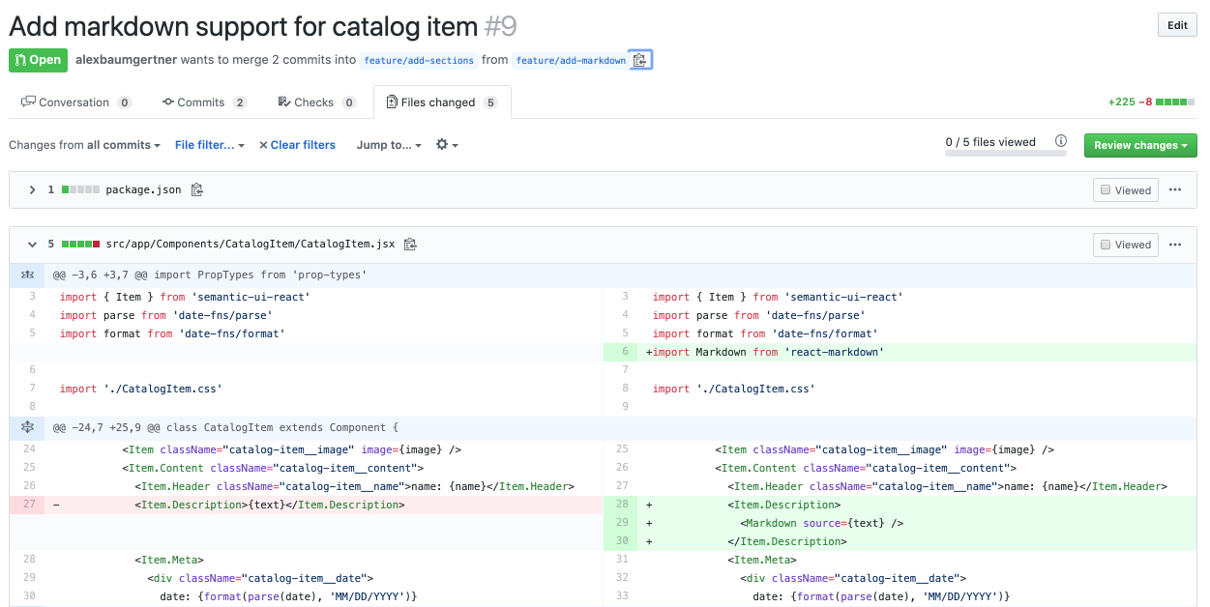Screen dimensions: 1210x607
Task: Click the files viewed progress bar
Action: tap(1005, 154)
